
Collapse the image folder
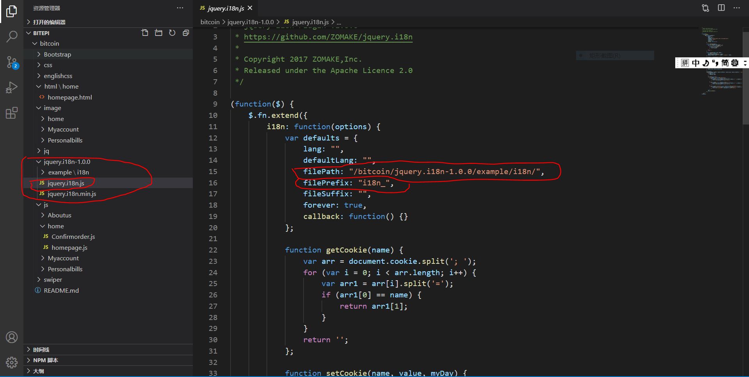[x=53, y=108]
